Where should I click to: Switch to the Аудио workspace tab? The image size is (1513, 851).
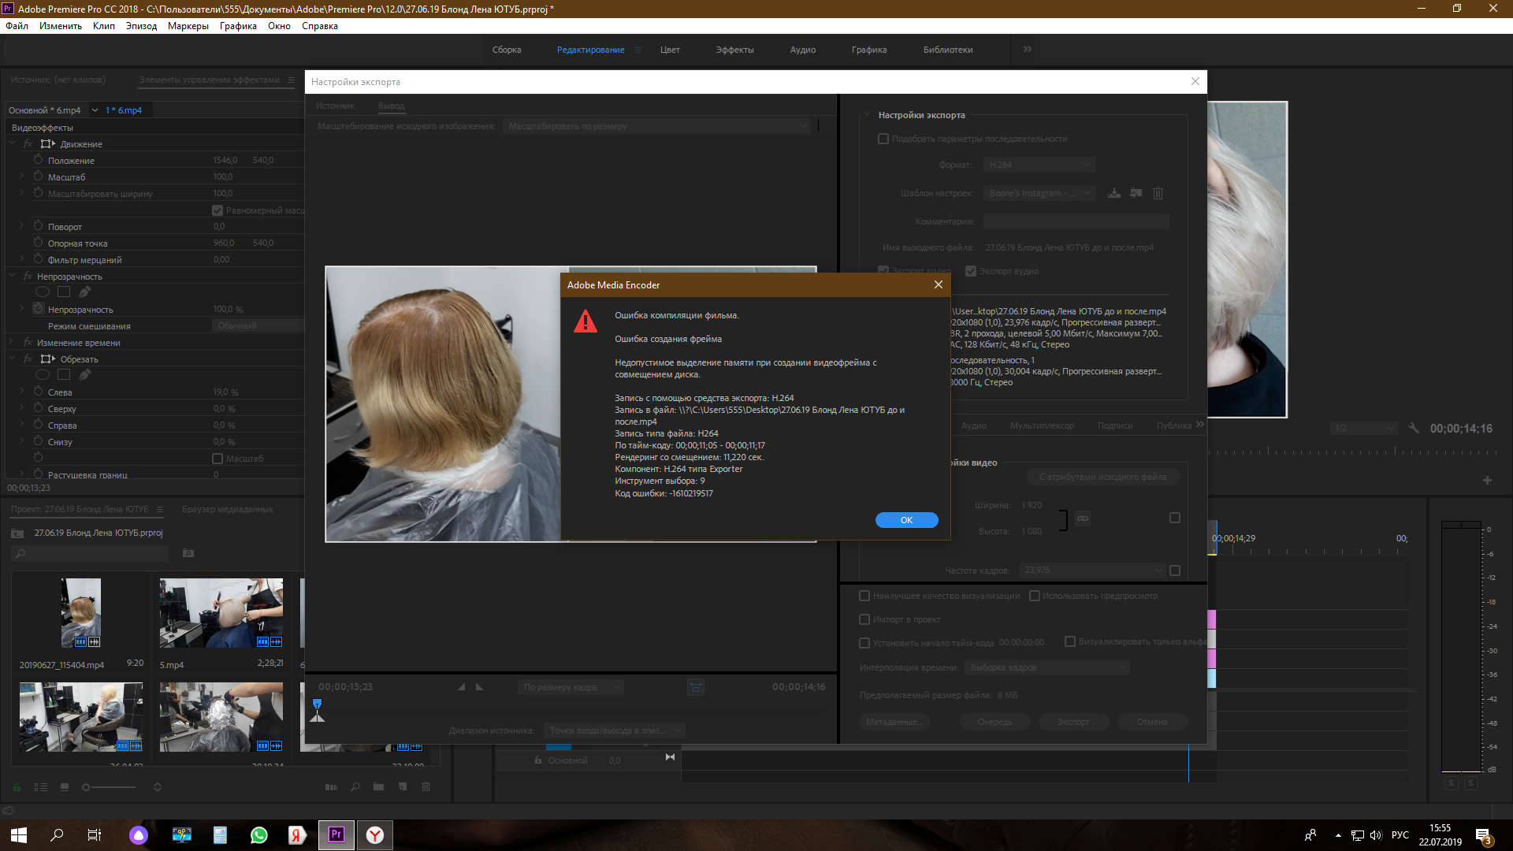(803, 50)
